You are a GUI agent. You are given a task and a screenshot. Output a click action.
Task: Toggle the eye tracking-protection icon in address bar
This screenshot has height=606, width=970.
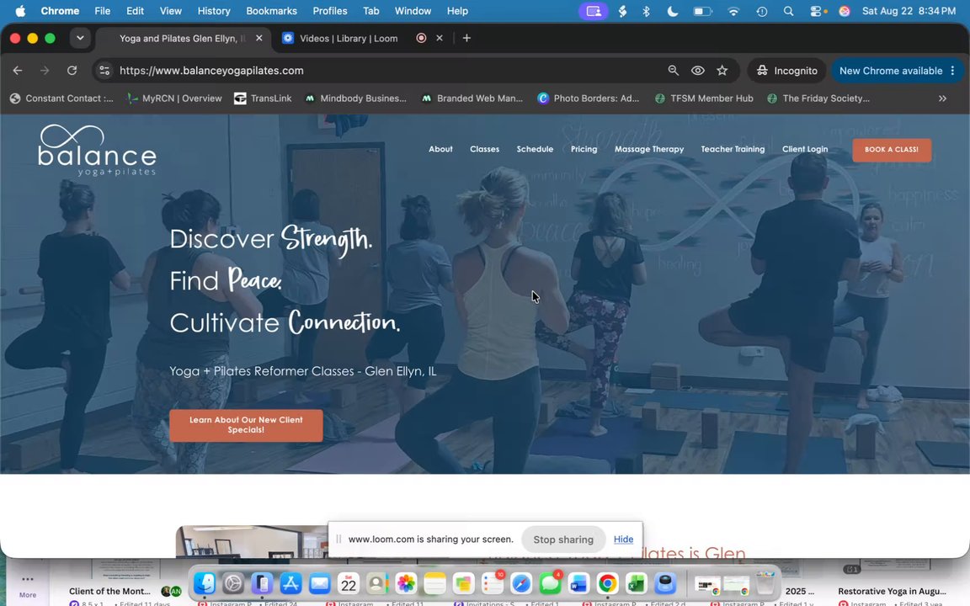pos(698,71)
